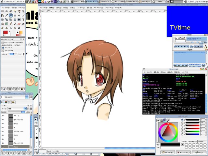This screenshot has width=208, height=156.
Task: Select the Move tool
Action: click(19, 16)
